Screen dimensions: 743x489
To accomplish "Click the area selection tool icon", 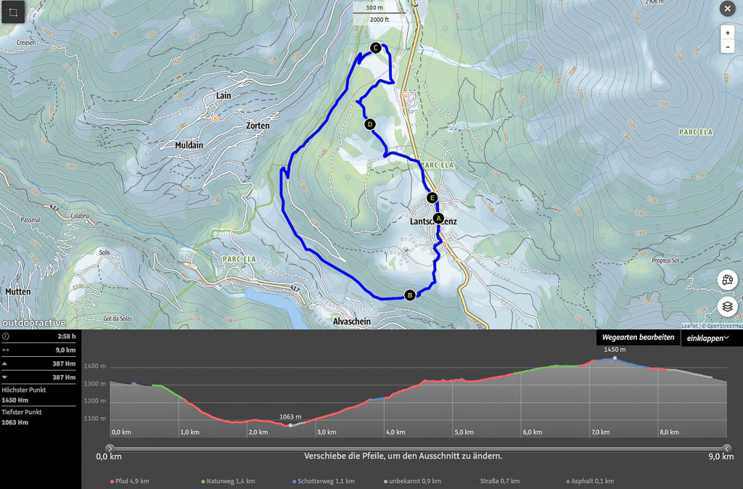I will (x=13, y=12).
